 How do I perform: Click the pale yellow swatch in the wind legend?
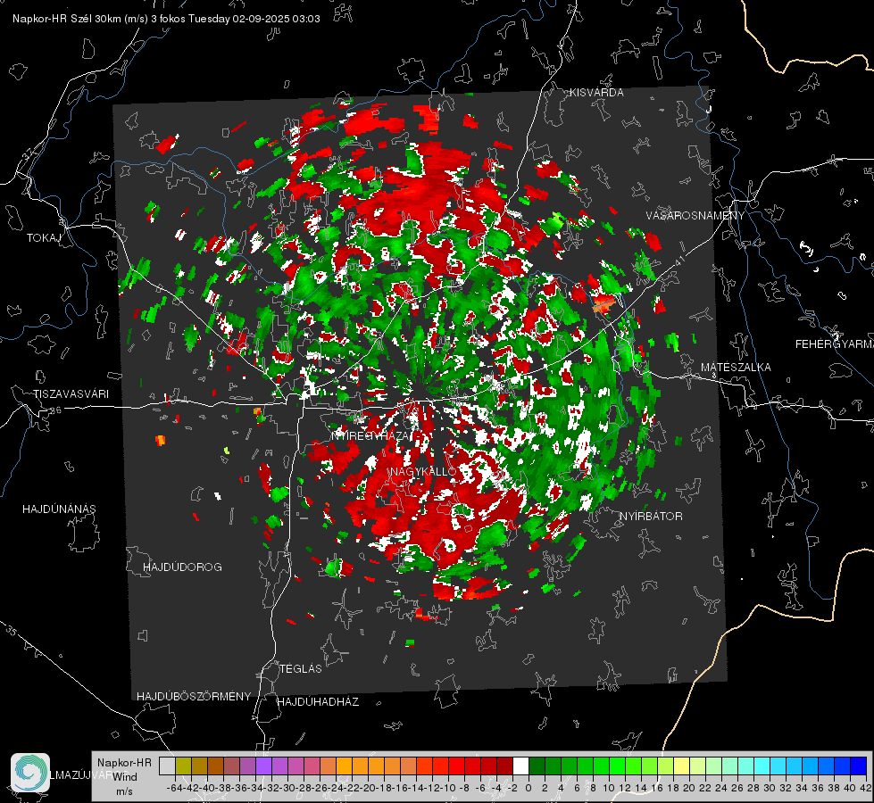pos(682,766)
